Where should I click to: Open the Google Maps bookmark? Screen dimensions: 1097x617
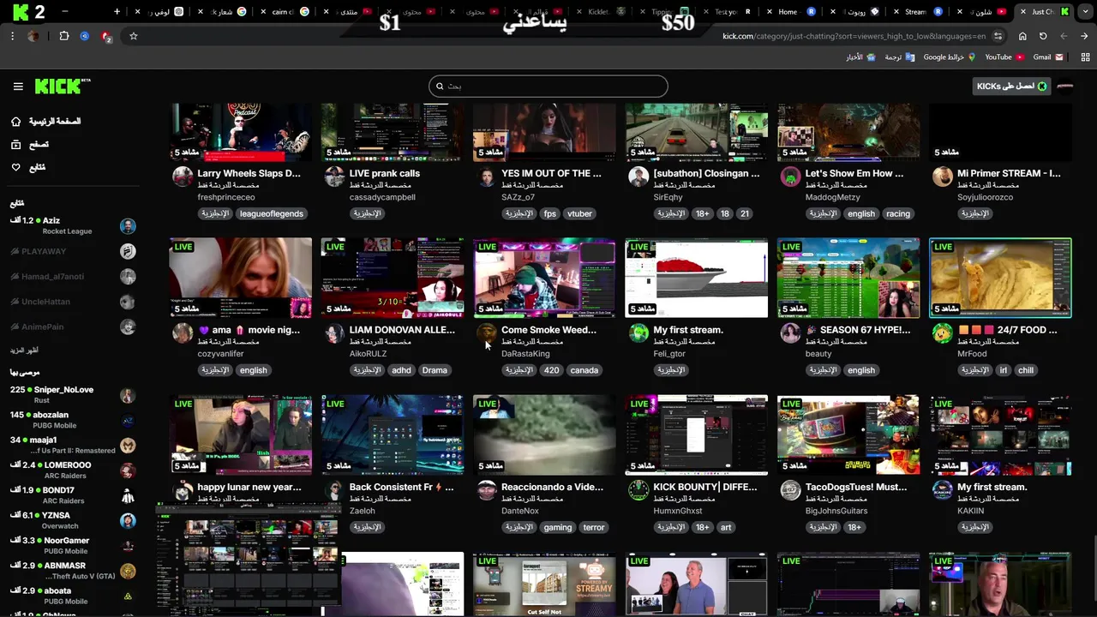(949, 57)
